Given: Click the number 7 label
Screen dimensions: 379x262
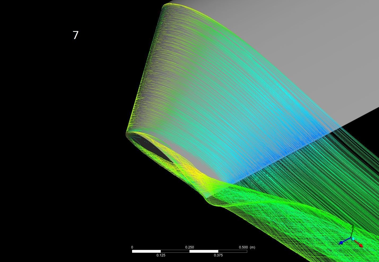Looking at the screenshot, I should pos(76,35).
